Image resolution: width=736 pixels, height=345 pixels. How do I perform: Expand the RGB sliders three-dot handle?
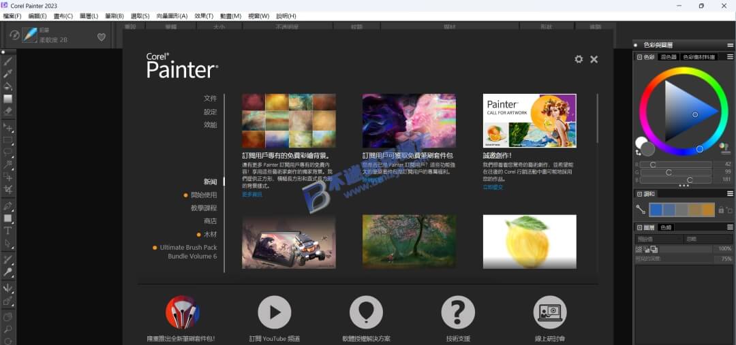pyautogui.click(x=684, y=186)
